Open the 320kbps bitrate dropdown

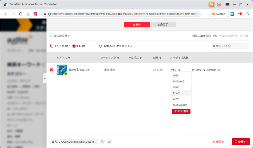point(213,70)
